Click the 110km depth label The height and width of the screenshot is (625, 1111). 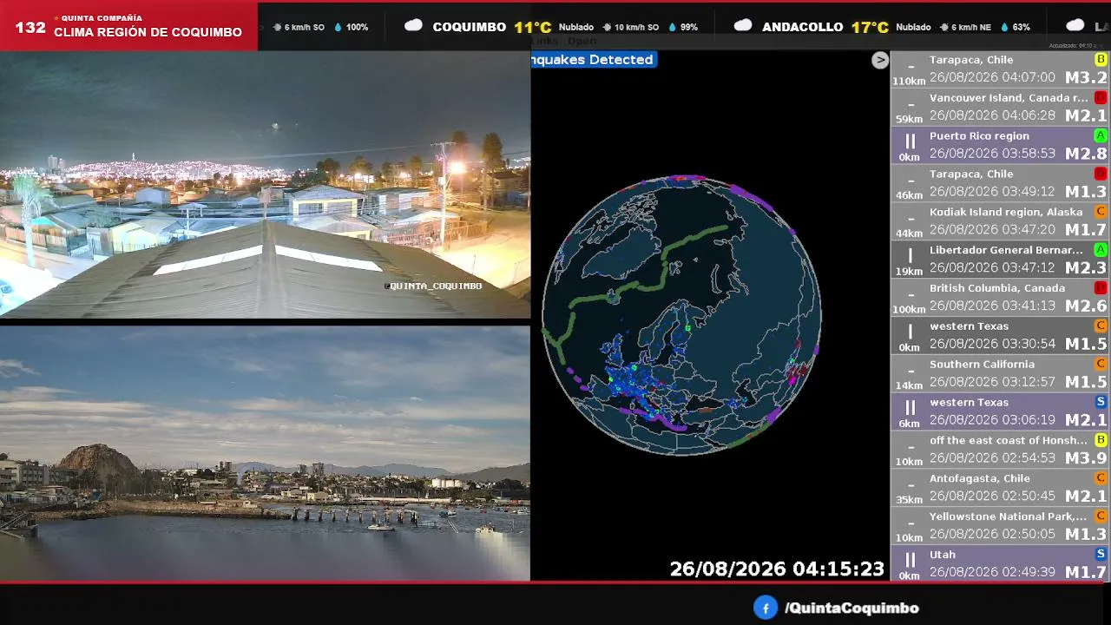pos(909,82)
